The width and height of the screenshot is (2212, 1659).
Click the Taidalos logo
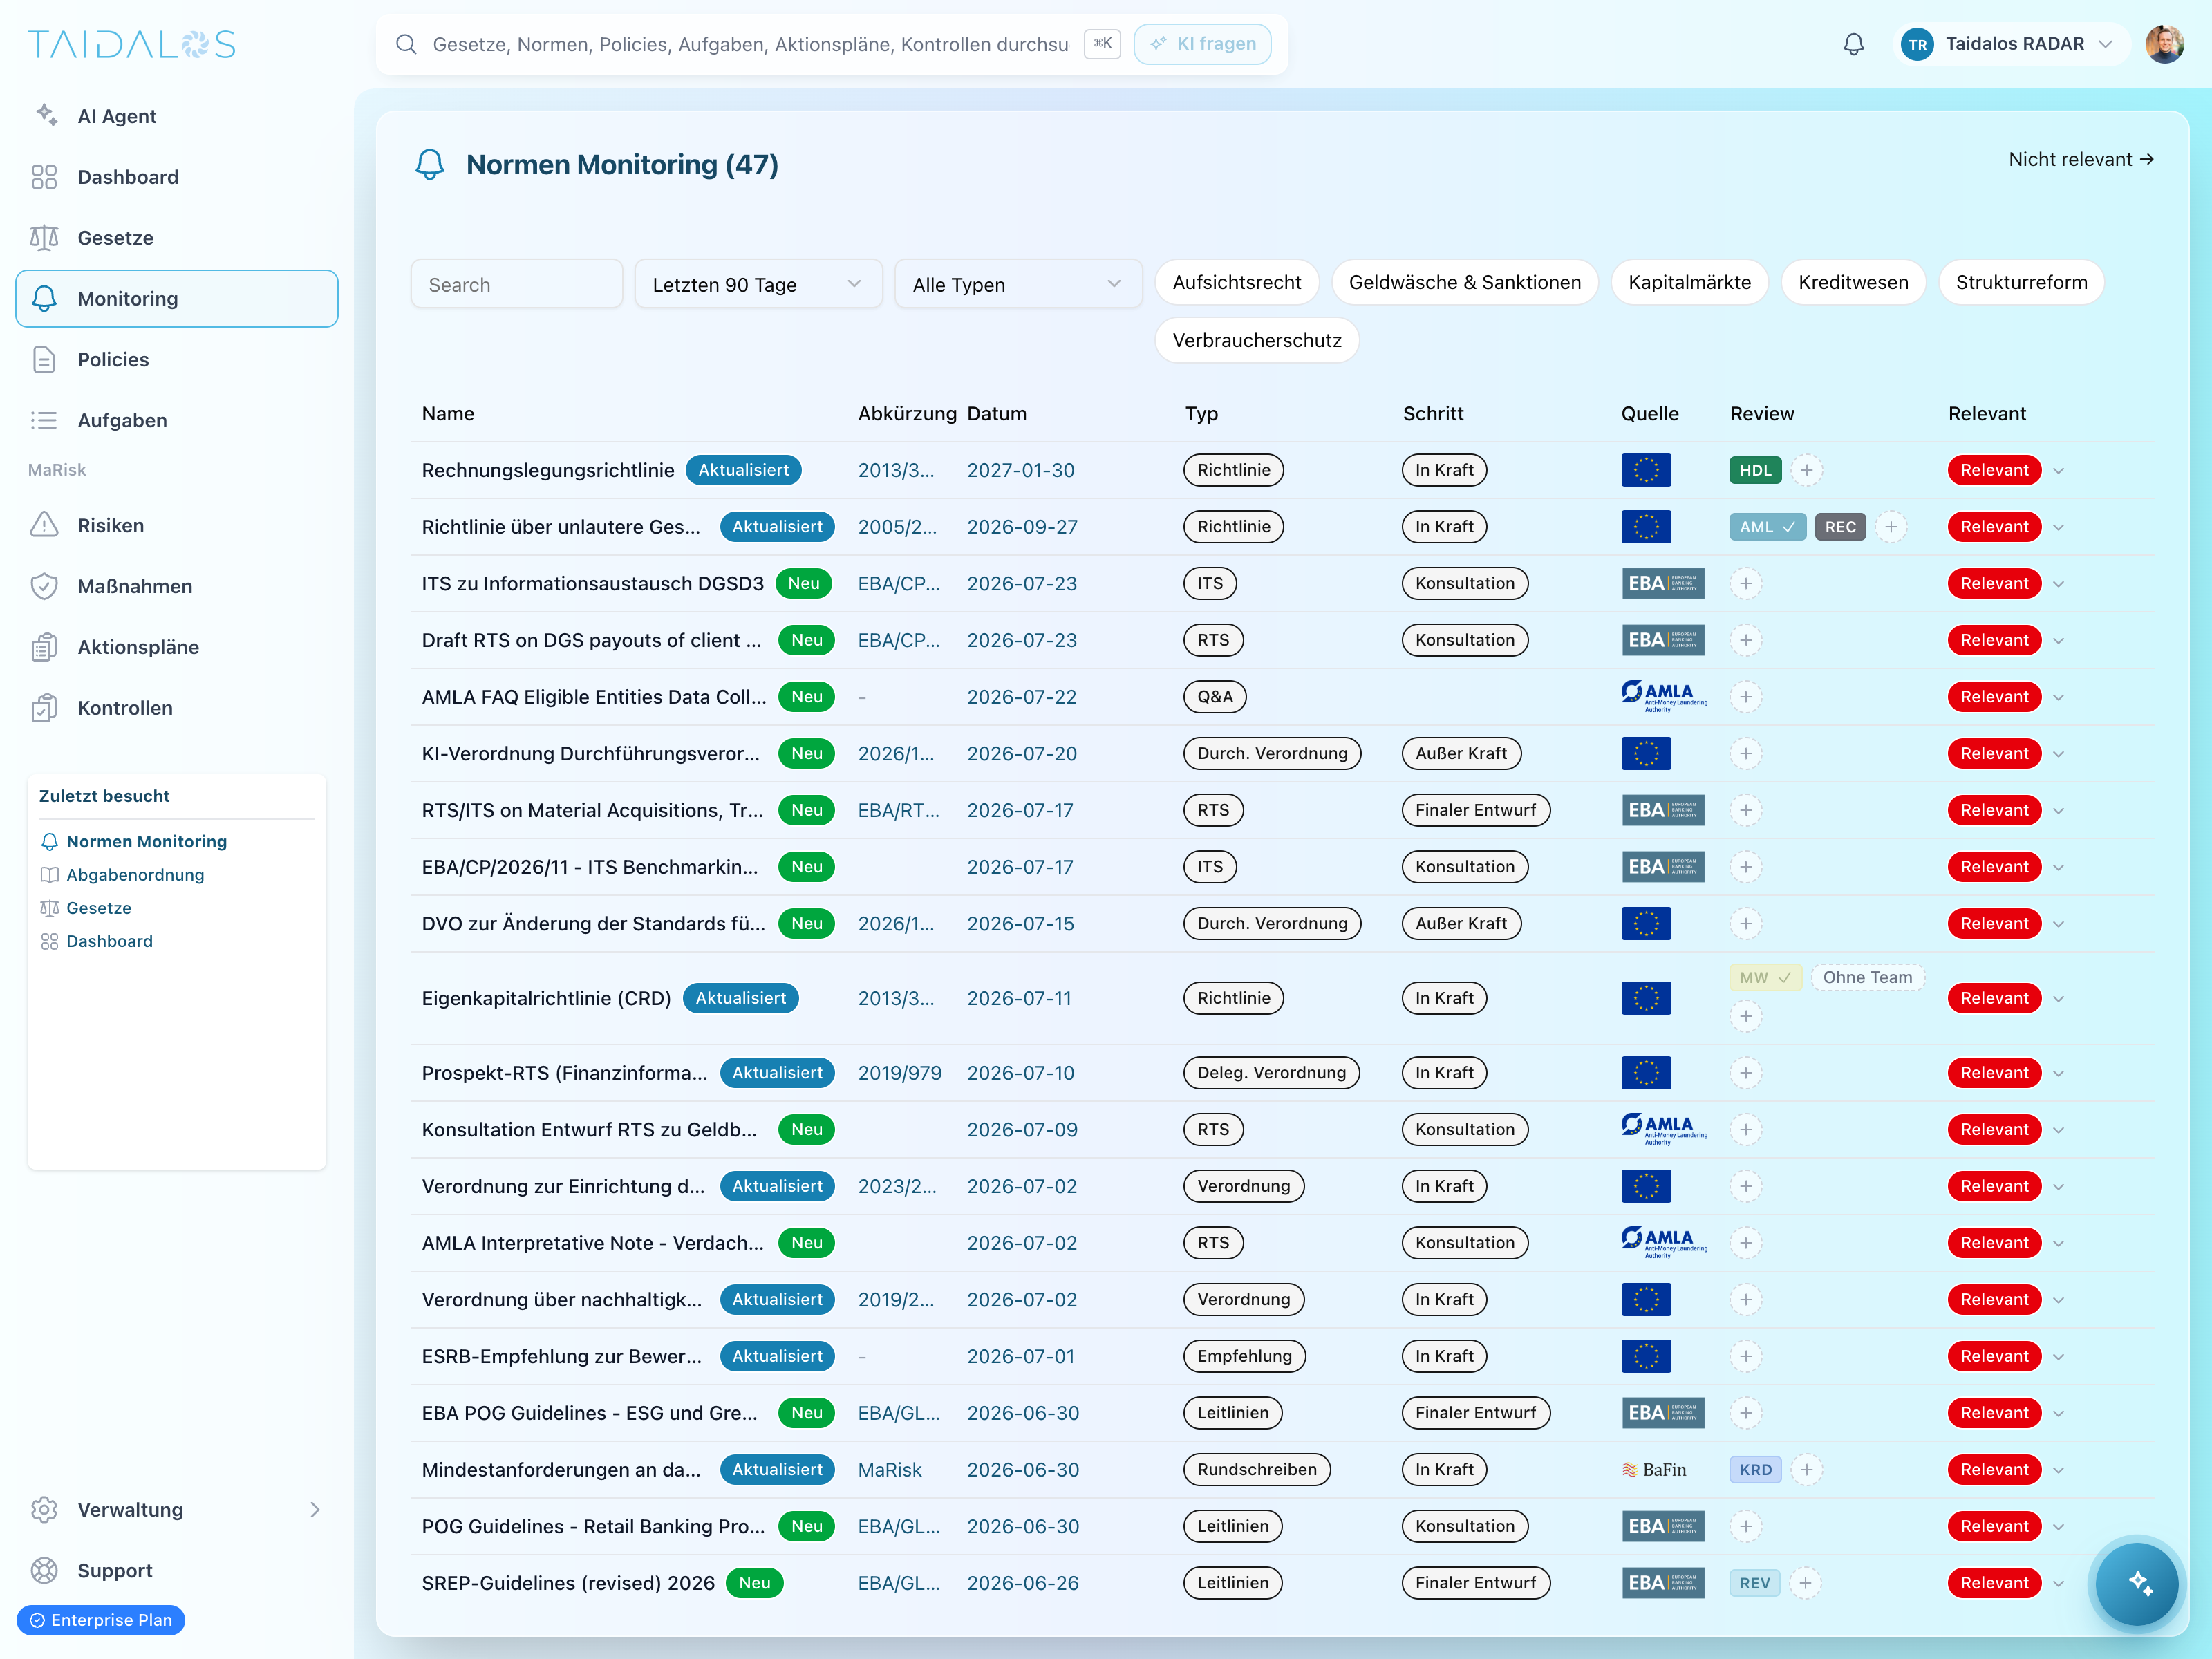[x=131, y=44]
